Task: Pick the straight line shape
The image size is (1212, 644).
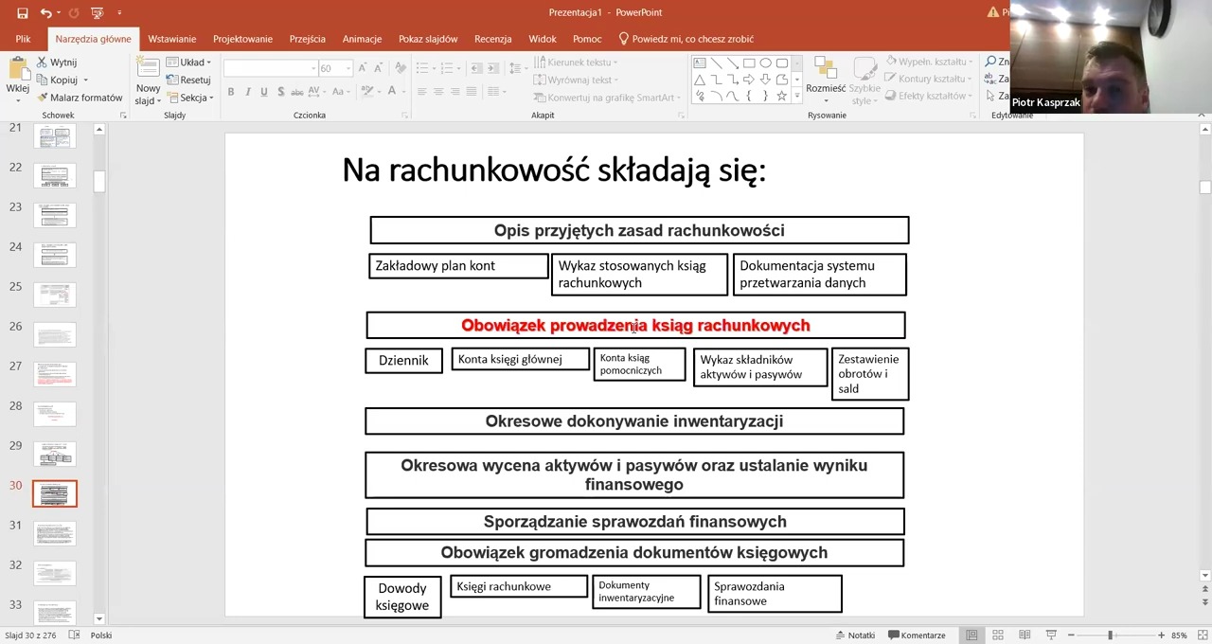Action: pyautogui.click(x=716, y=63)
